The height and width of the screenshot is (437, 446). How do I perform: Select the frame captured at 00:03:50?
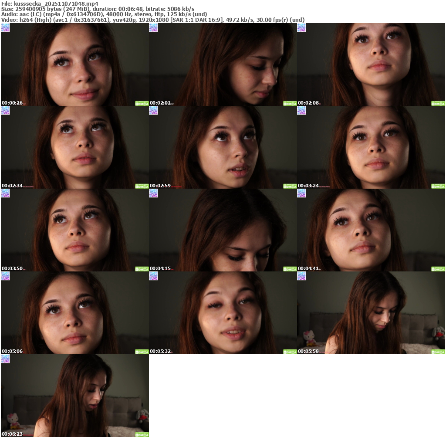[x=74, y=230]
